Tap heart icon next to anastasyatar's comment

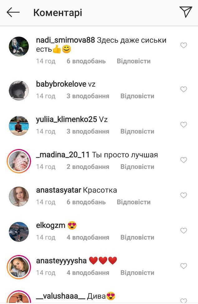pyautogui.click(x=184, y=195)
